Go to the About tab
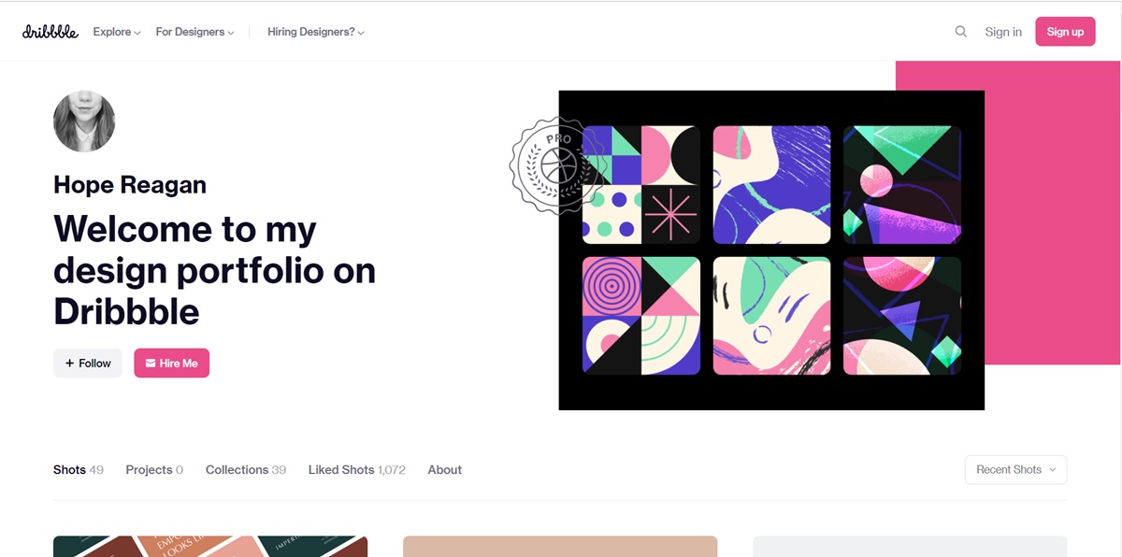Viewport: 1122px width, 557px height. pyautogui.click(x=445, y=470)
